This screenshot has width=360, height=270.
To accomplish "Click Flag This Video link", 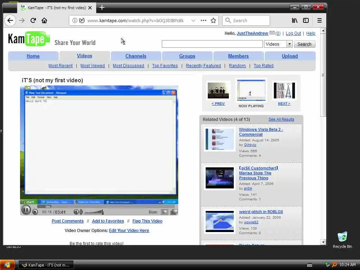I will (x=147, y=221).
